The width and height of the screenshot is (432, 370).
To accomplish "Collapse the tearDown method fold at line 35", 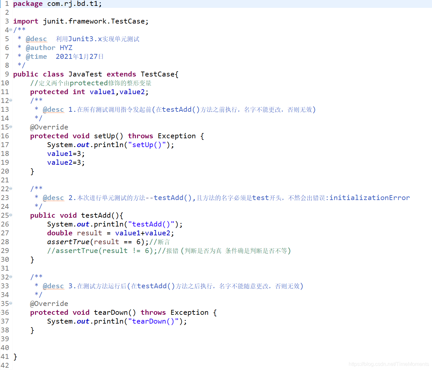I will pos(11,303).
